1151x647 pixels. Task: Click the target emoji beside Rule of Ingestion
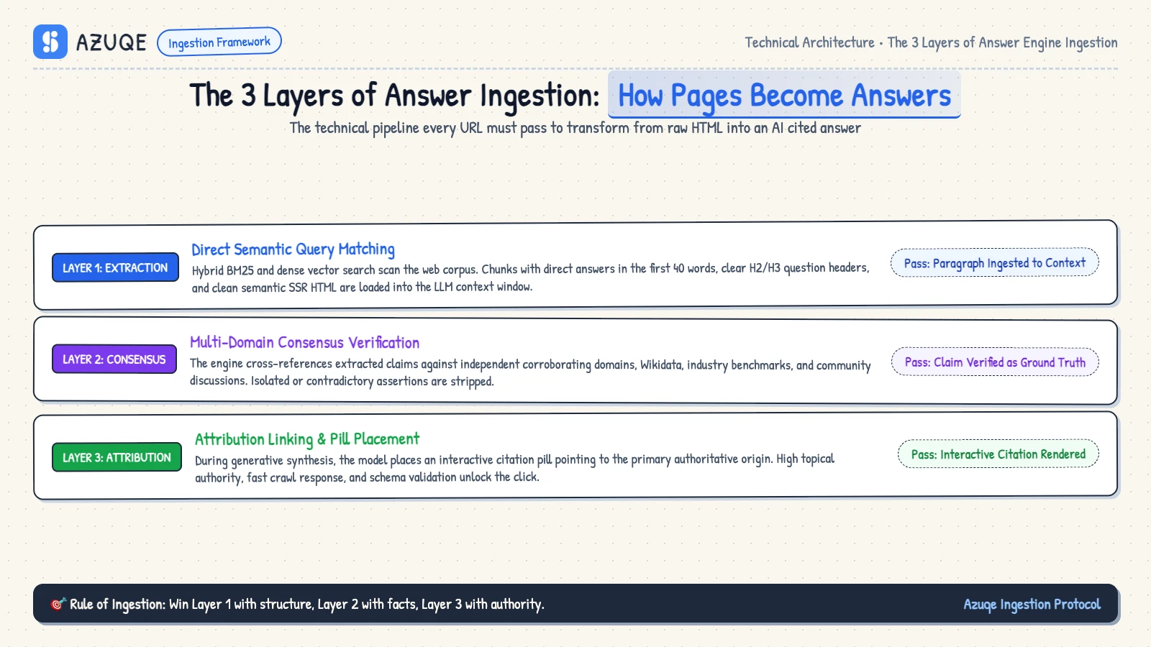click(x=58, y=604)
